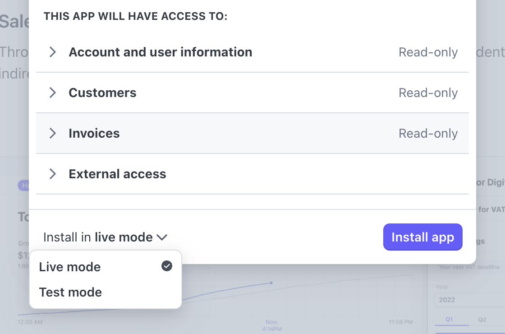Open the Year 2022 field

point(470,300)
